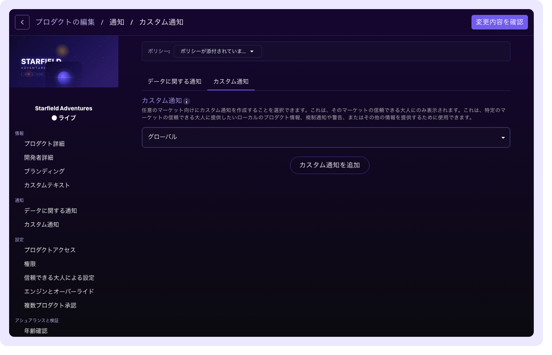
Task: Click the back arrow button
Action: pos(22,22)
